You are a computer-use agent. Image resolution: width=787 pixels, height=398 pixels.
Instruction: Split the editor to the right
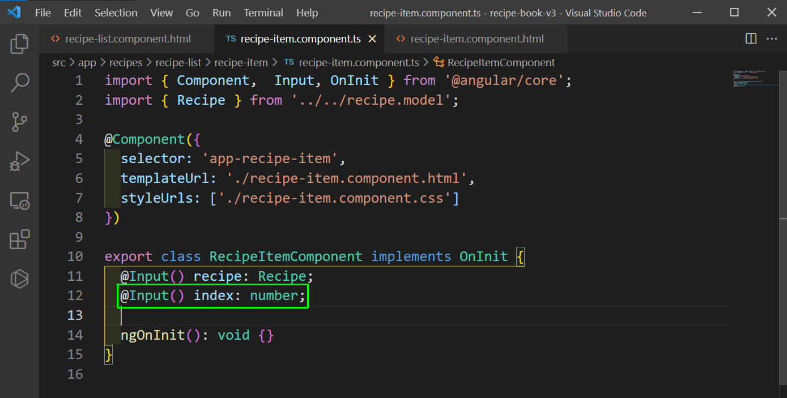pyautogui.click(x=751, y=38)
